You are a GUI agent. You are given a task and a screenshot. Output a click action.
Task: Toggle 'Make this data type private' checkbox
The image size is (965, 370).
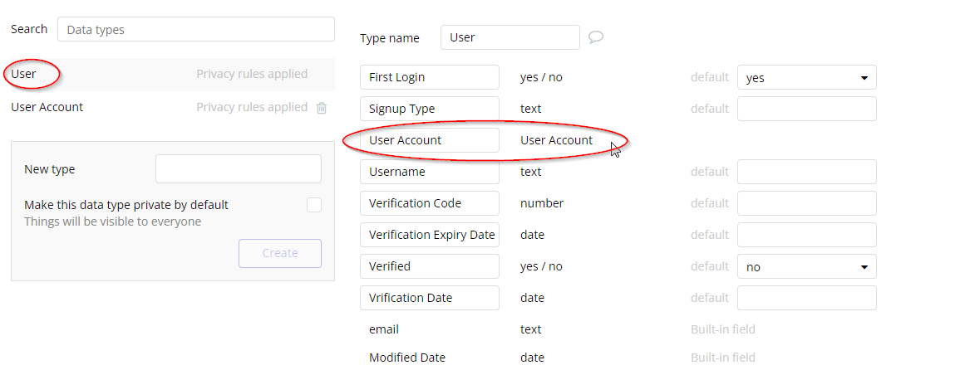click(x=313, y=205)
